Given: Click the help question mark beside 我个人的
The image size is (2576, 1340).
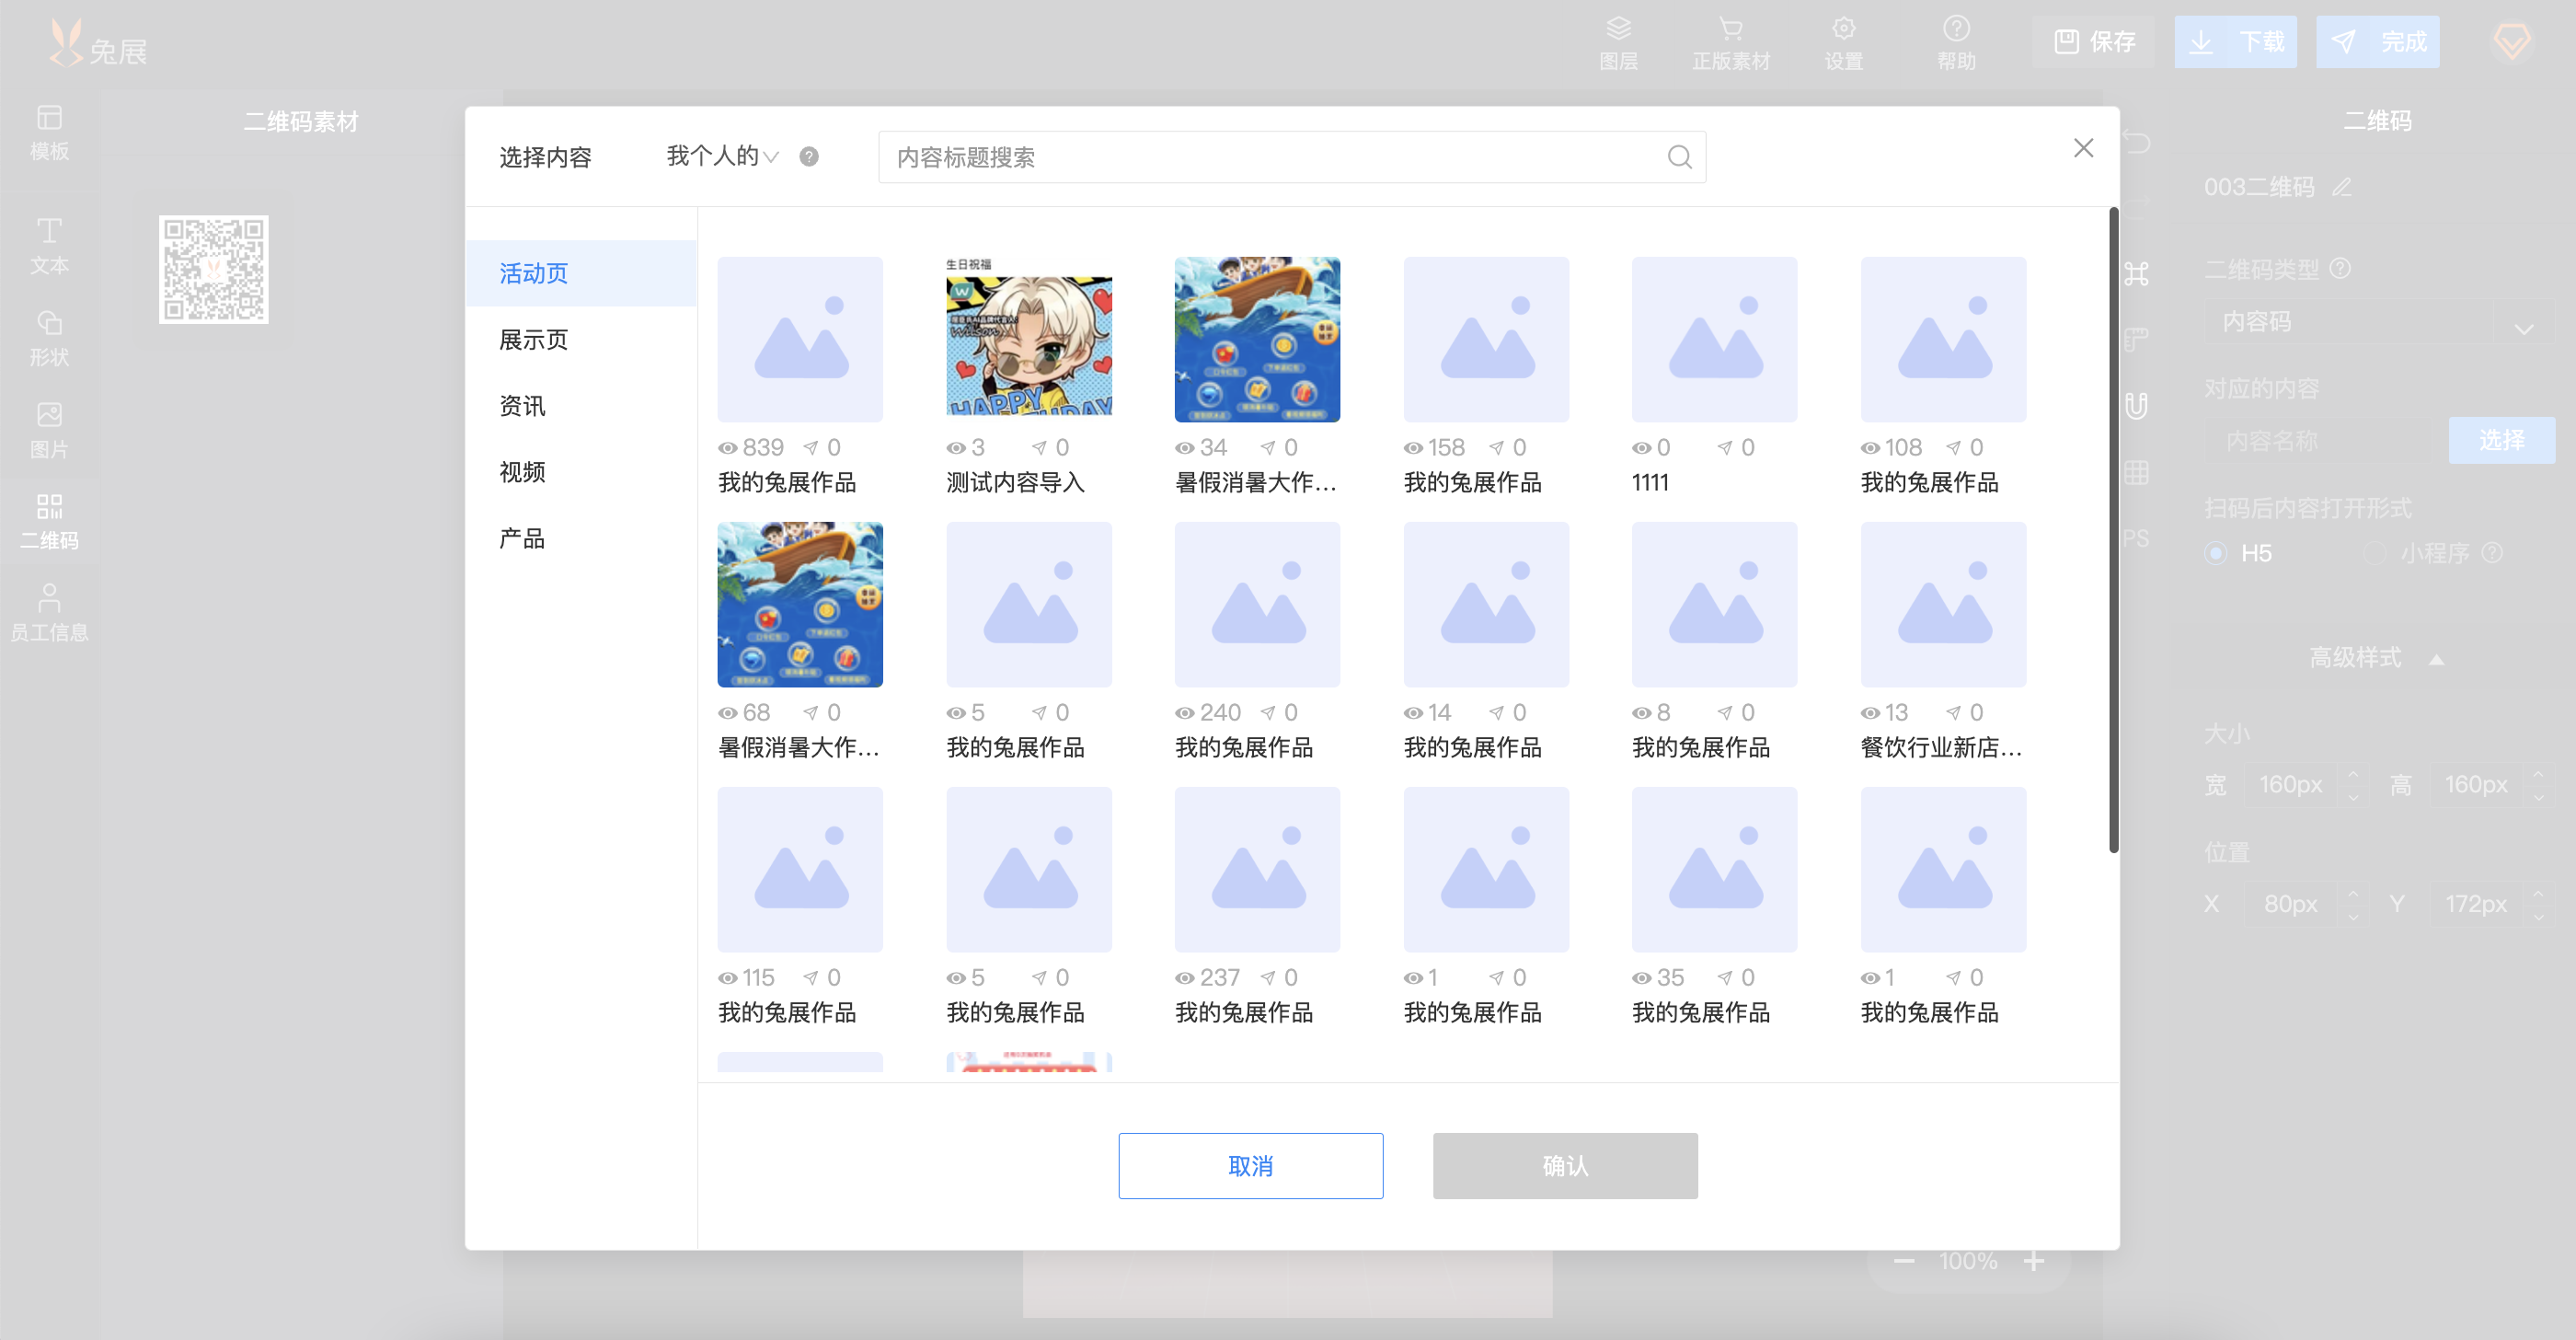Looking at the screenshot, I should (x=809, y=156).
